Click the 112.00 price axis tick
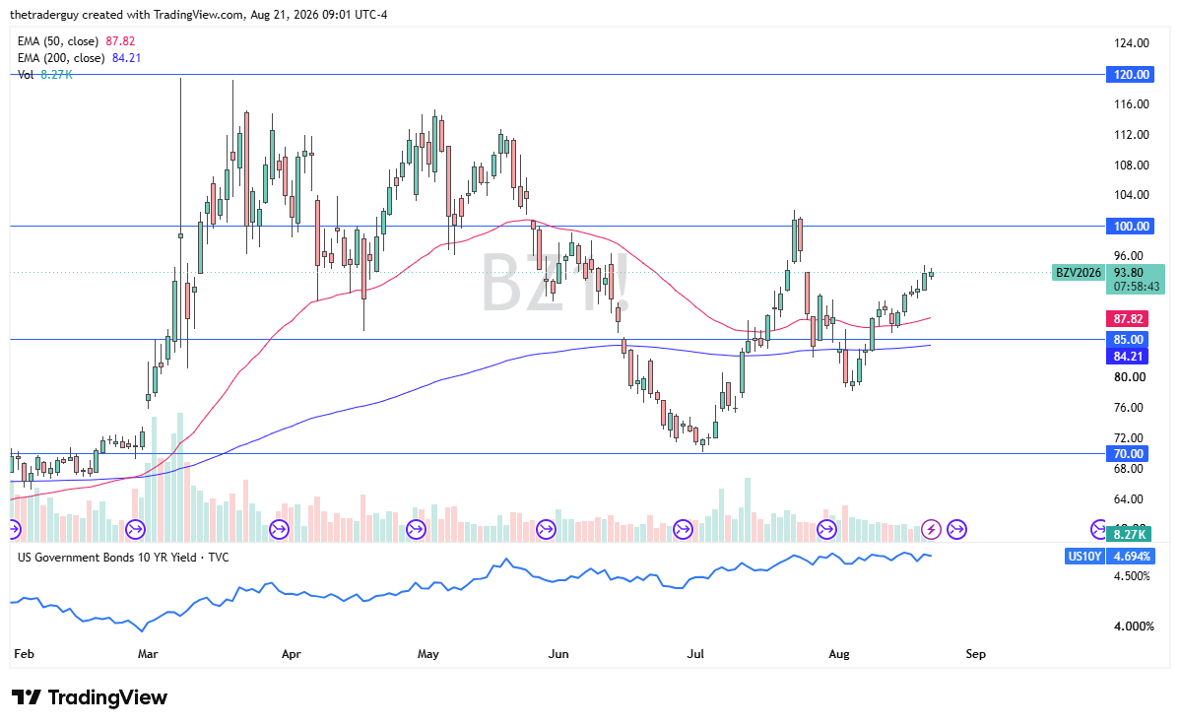1180x727 pixels. point(1132,135)
